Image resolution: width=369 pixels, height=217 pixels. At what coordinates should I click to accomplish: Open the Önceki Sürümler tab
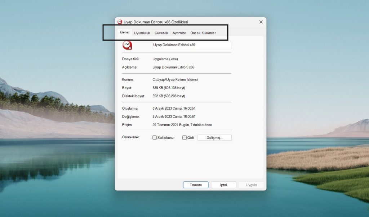[x=203, y=33]
